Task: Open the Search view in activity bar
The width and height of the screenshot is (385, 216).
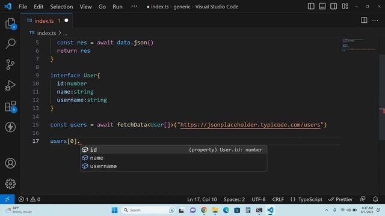Action: pos(10,44)
